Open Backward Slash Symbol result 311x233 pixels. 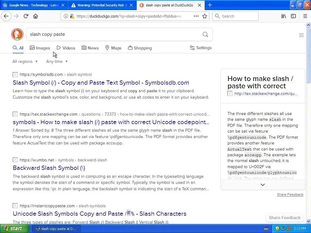[x=49, y=168]
